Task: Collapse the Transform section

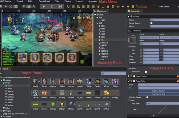Action: (x=129, y=31)
